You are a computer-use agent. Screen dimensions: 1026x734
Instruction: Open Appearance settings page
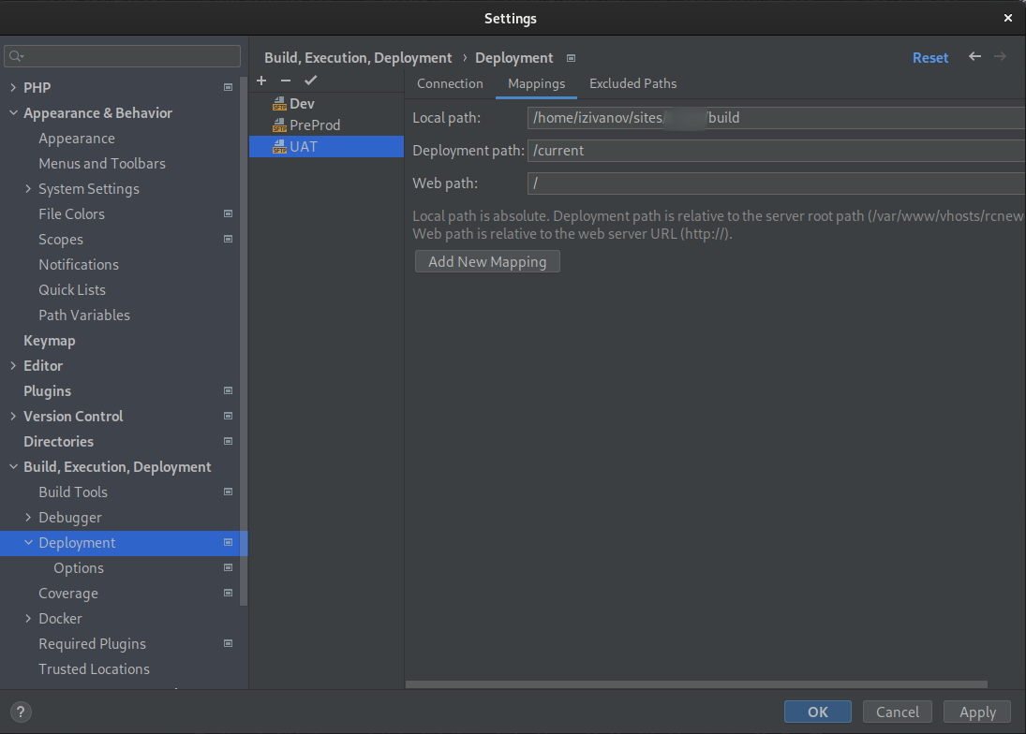click(77, 138)
